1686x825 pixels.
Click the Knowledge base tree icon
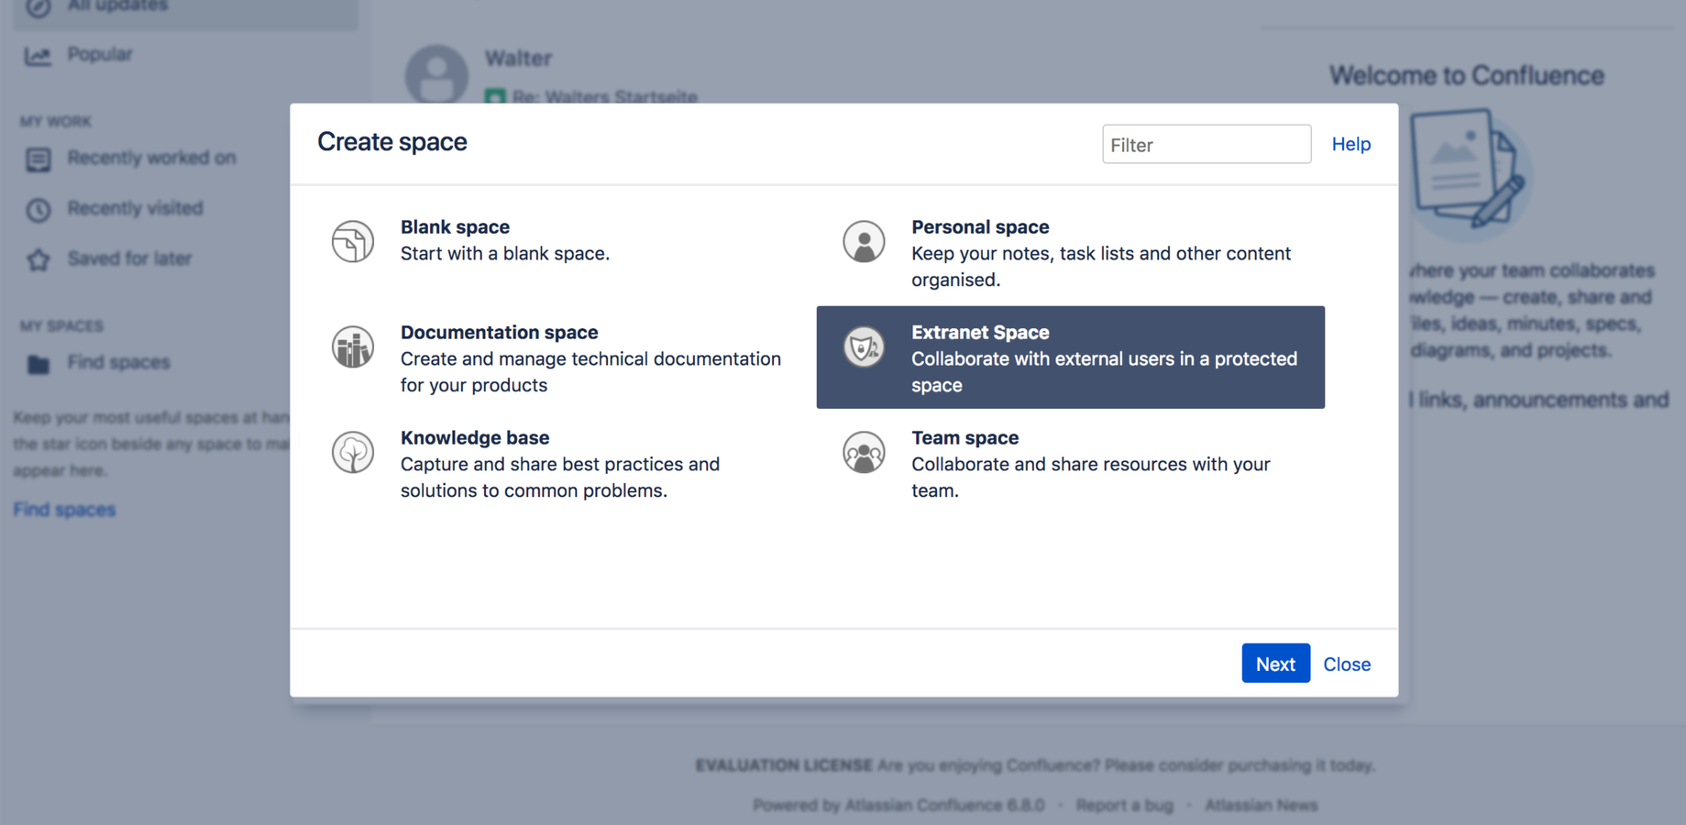pyautogui.click(x=353, y=453)
